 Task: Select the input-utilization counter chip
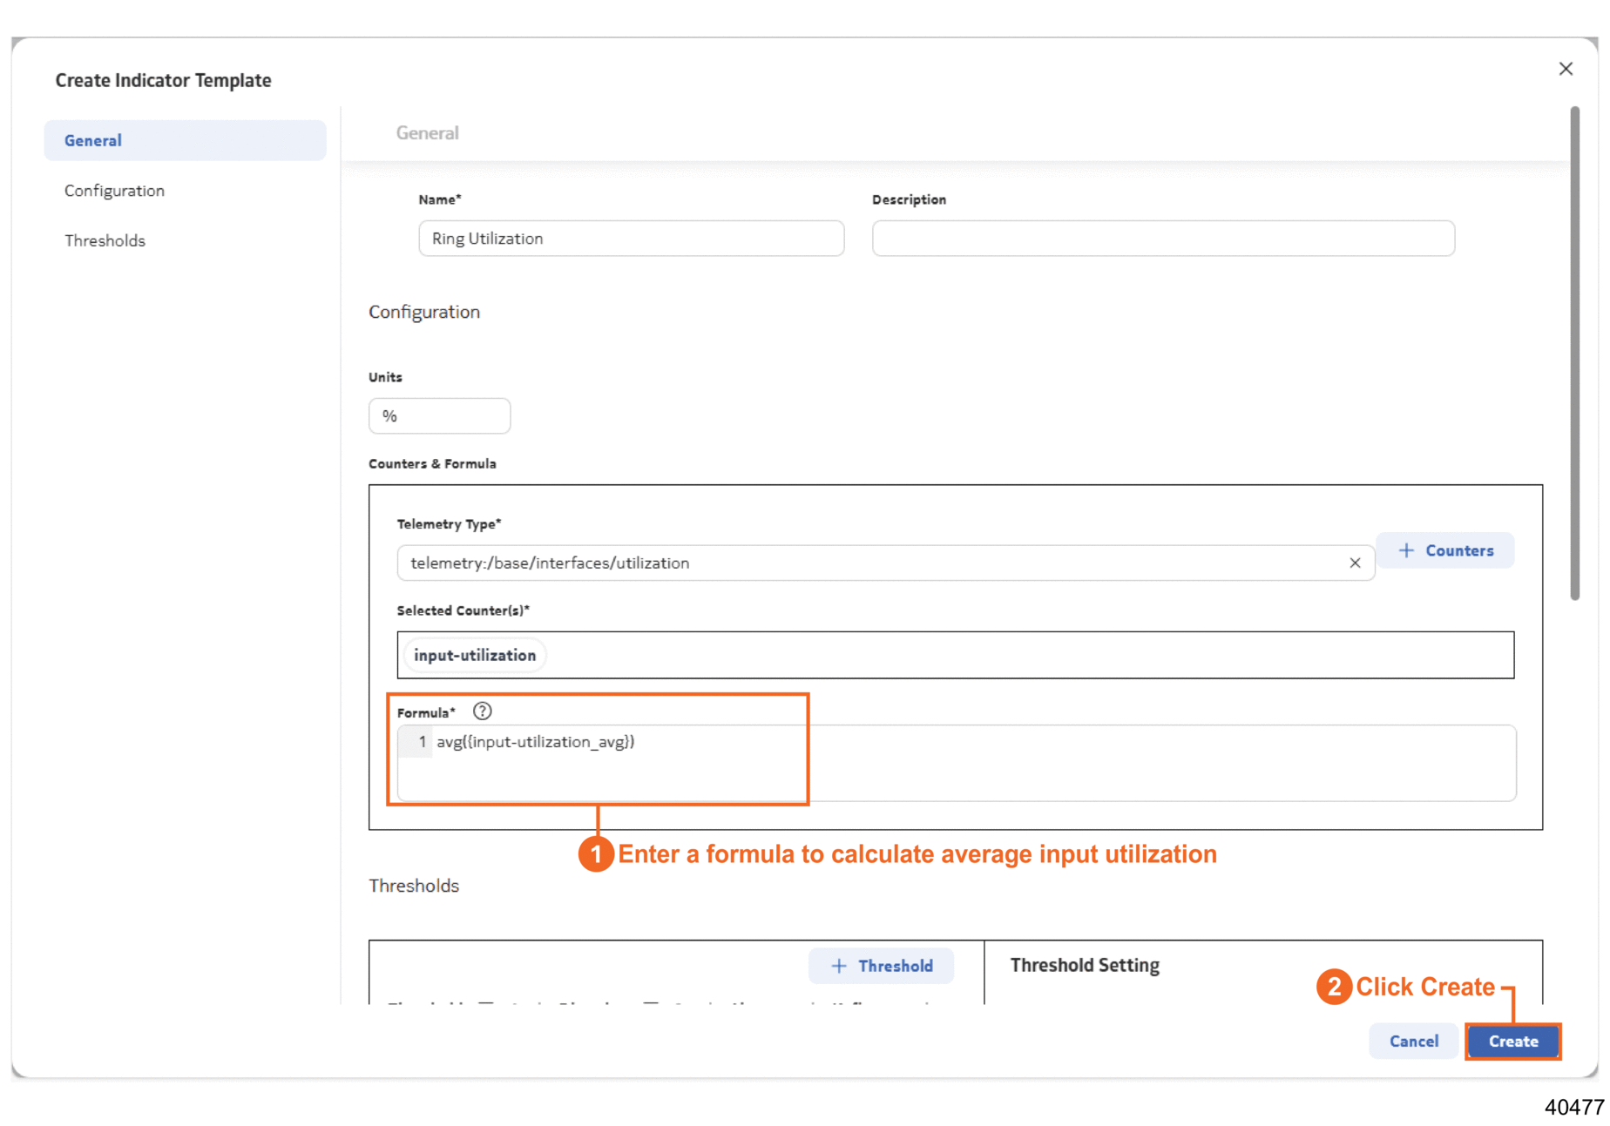tap(475, 655)
